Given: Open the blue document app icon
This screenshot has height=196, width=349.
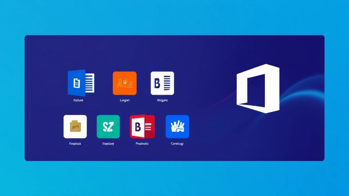Looking at the screenshot, I should 81,83.
